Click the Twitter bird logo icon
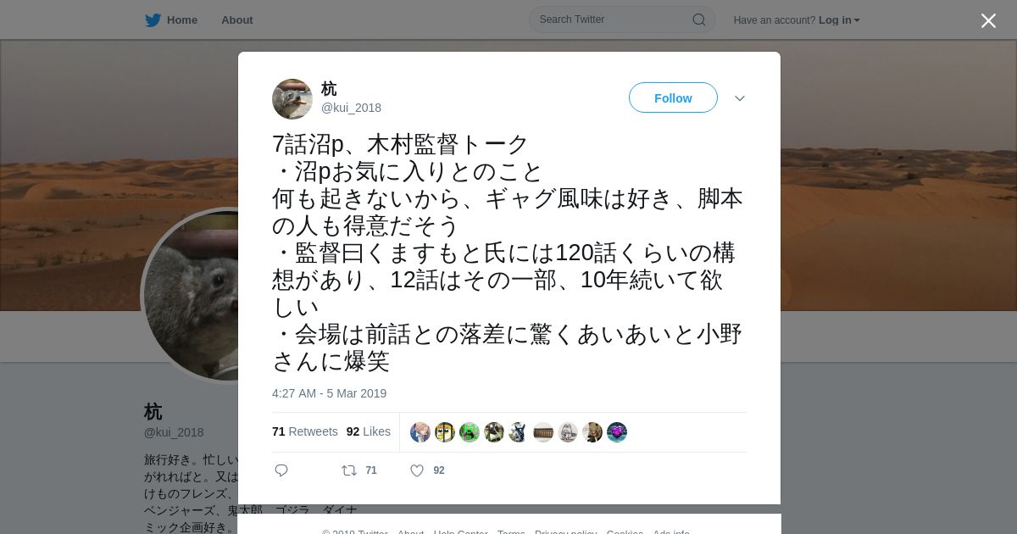The image size is (1017, 534). tap(153, 20)
